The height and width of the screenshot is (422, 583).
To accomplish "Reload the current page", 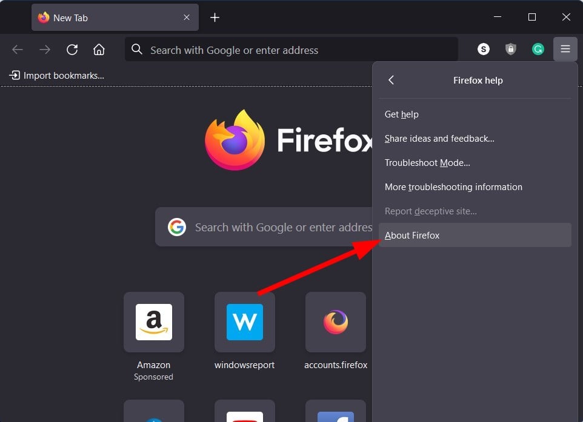I will [x=72, y=50].
